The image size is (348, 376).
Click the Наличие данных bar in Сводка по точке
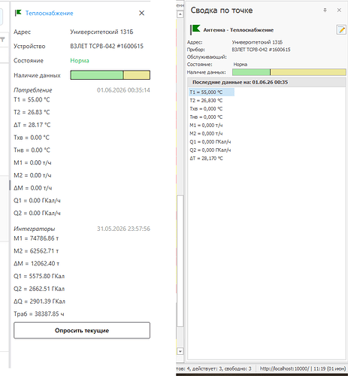click(x=289, y=72)
